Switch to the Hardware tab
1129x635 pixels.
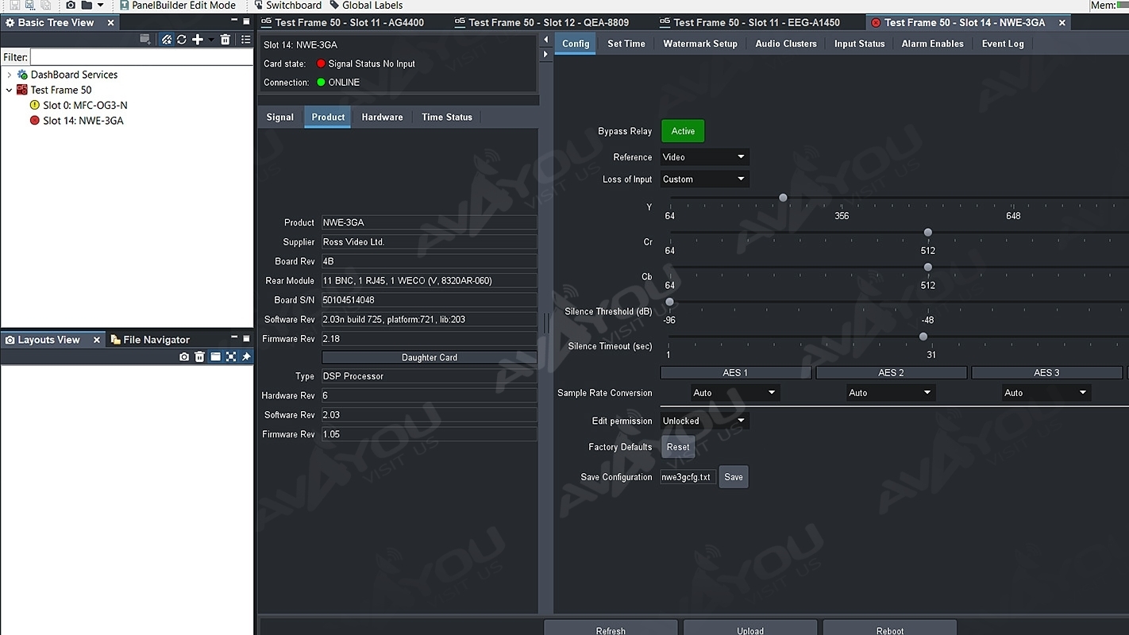coord(382,117)
